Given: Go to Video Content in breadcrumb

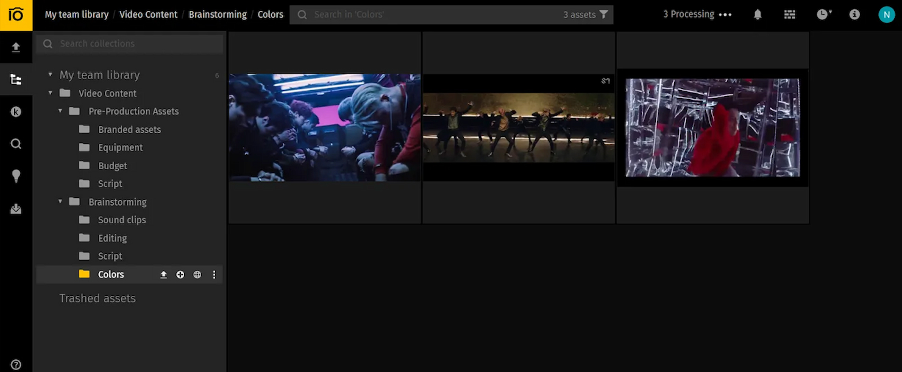Looking at the screenshot, I should click(148, 15).
